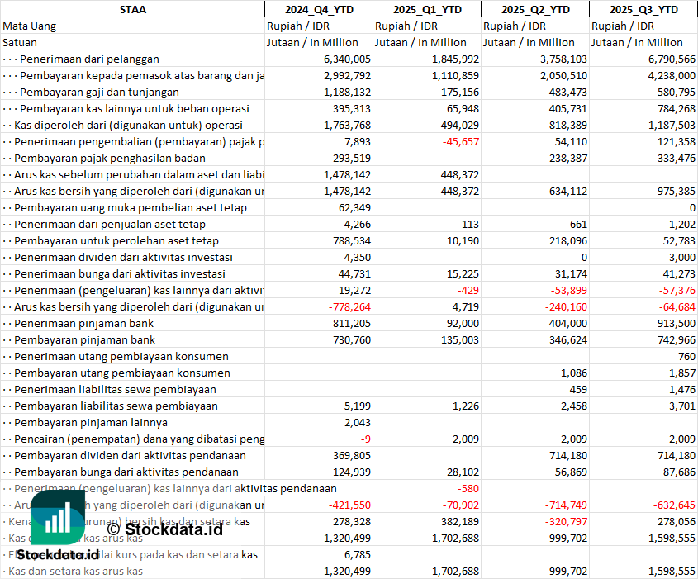Select value 6,790,566 in 2025_Q3_YTD column

pyautogui.click(x=672, y=59)
